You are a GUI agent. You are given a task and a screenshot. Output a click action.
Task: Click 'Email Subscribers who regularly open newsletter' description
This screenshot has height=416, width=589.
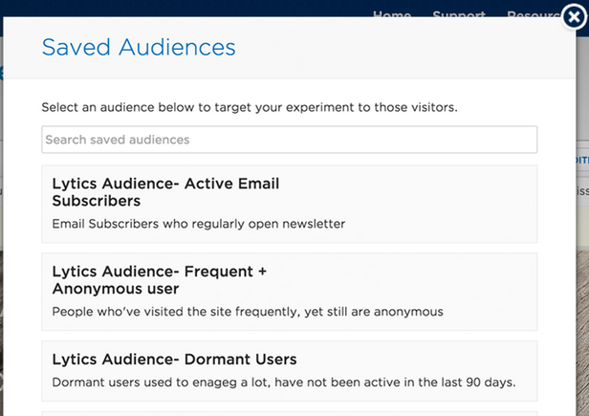198,224
